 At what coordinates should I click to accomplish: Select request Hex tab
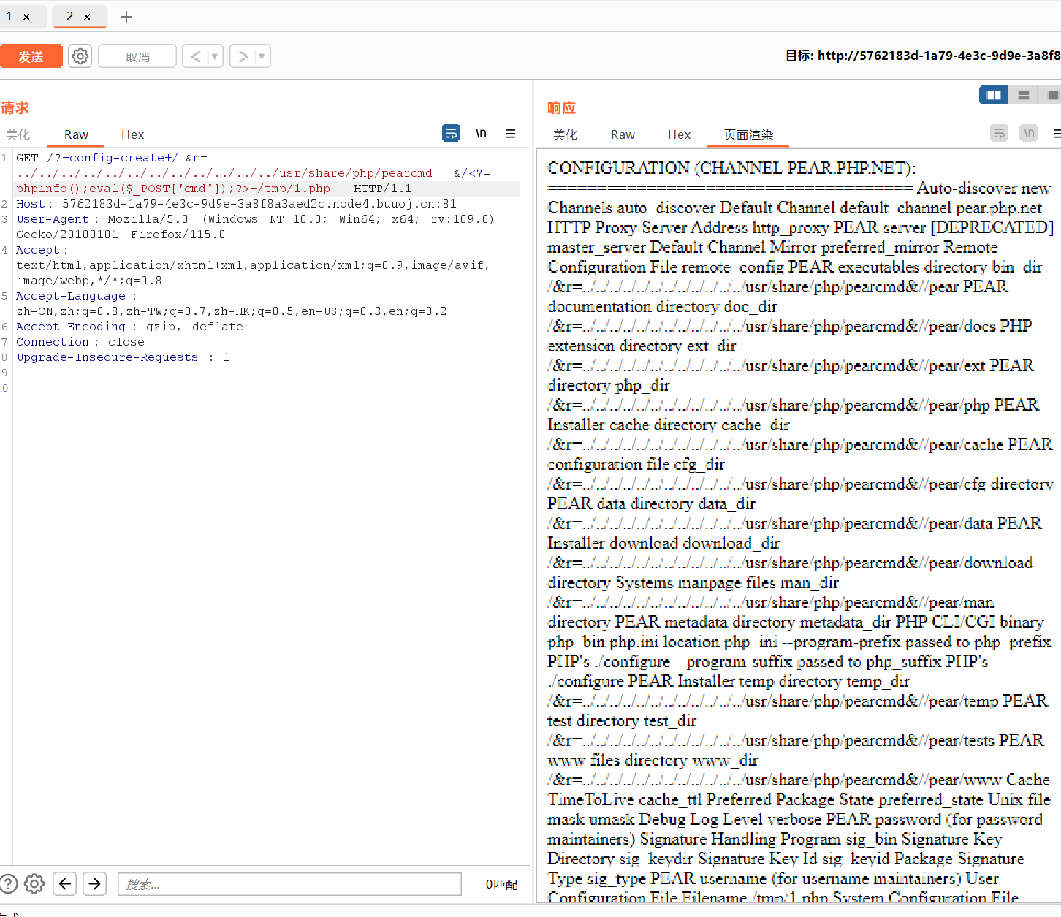tap(132, 134)
